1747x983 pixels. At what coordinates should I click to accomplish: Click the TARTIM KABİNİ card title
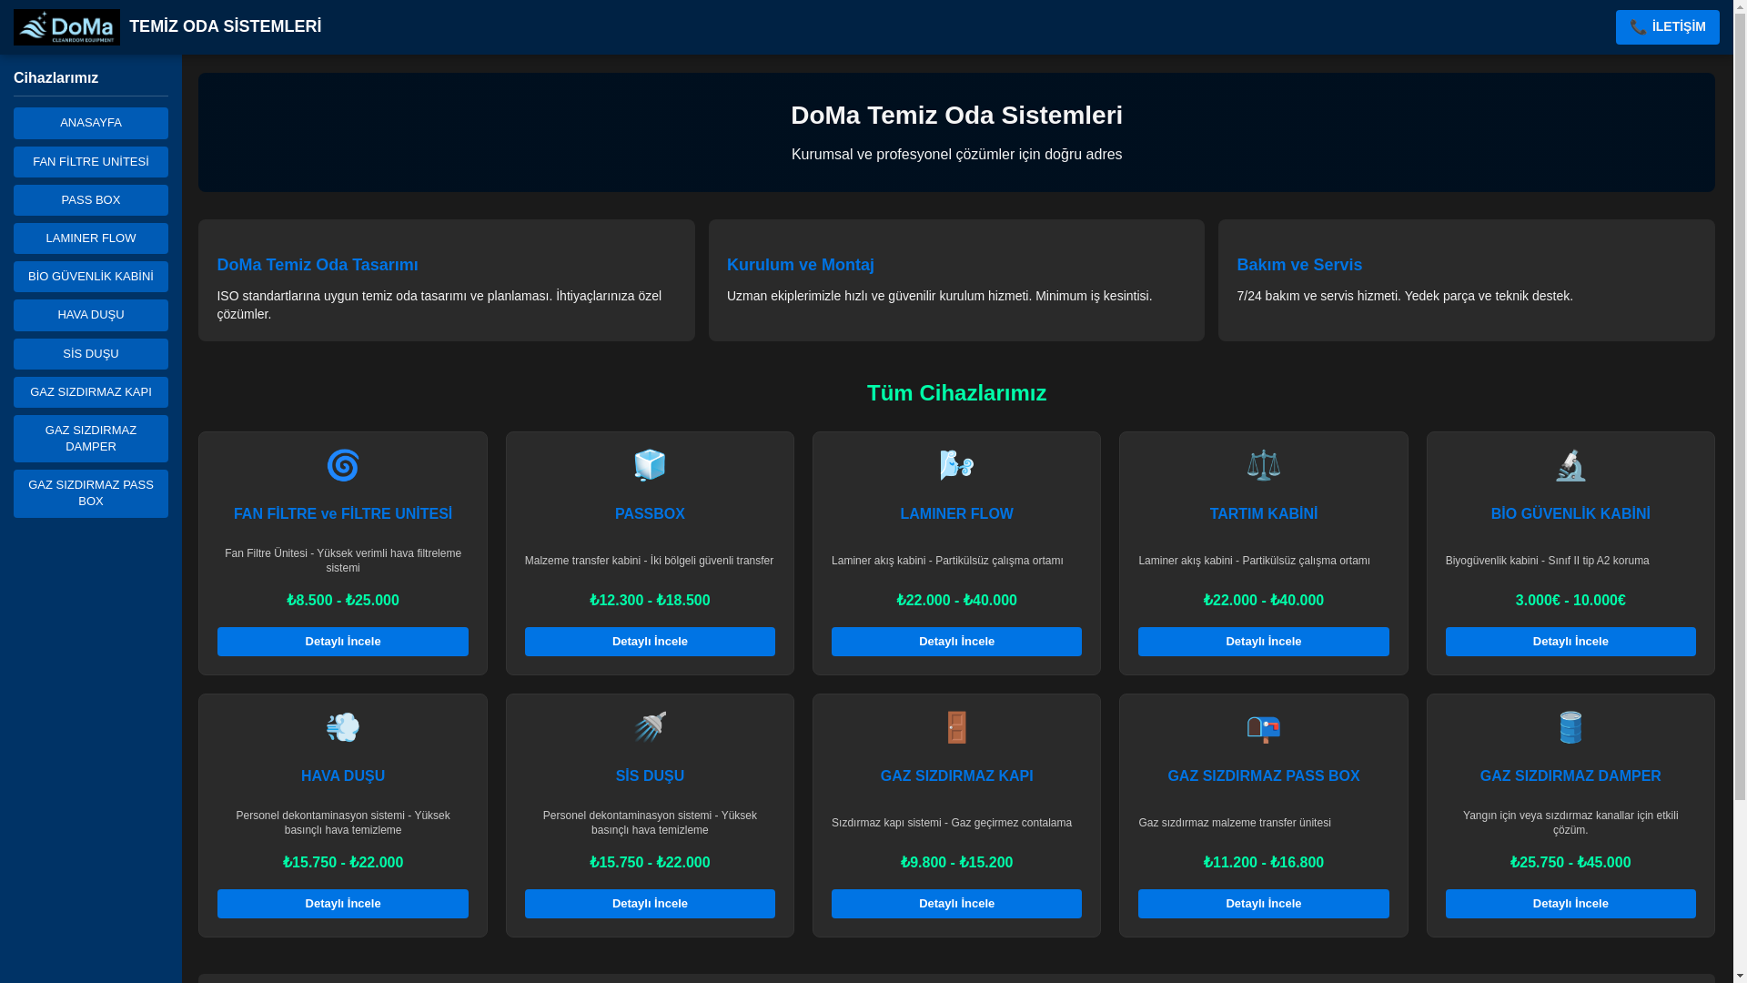(1263, 514)
